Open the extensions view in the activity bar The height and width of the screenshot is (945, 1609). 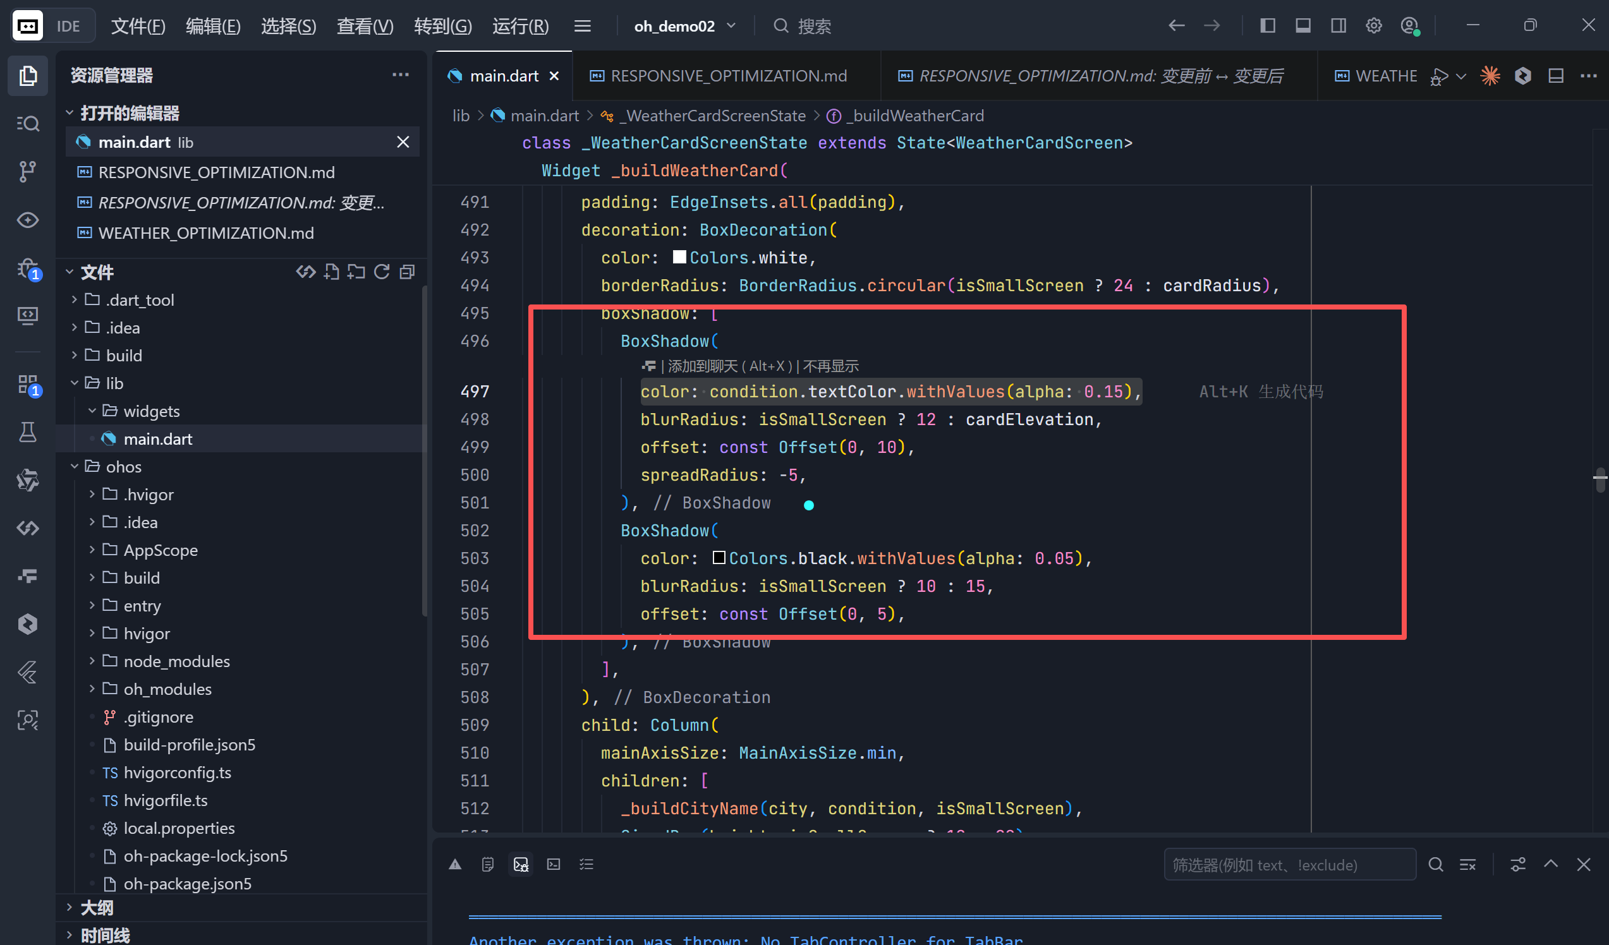(28, 385)
